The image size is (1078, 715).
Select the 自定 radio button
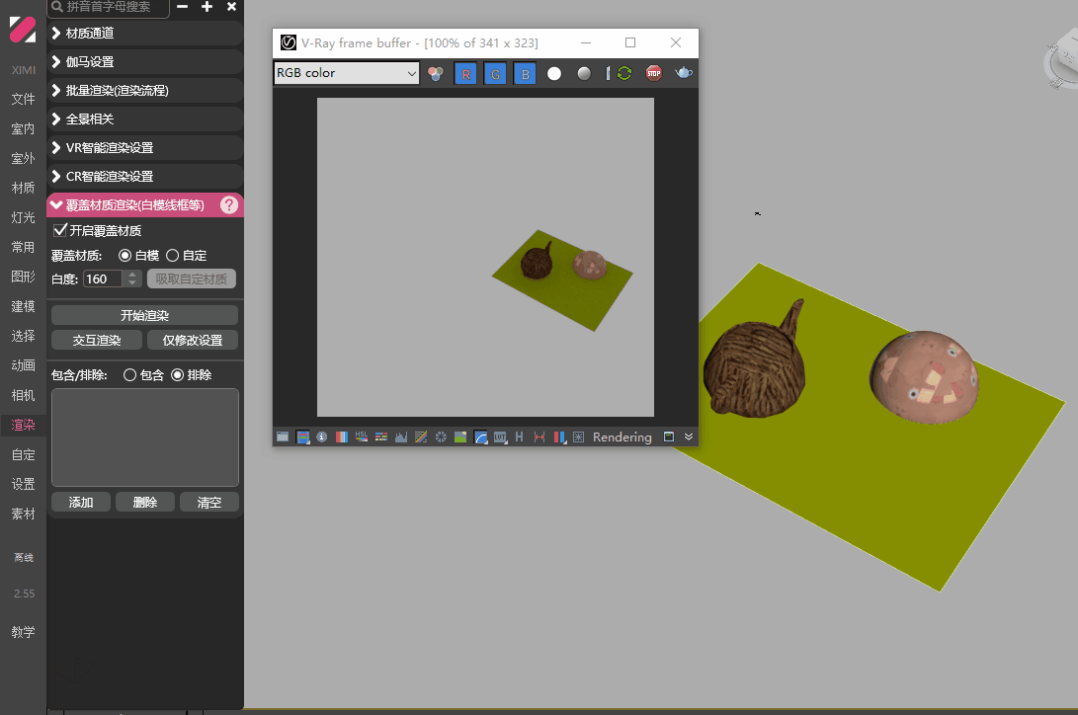point(173,256)
